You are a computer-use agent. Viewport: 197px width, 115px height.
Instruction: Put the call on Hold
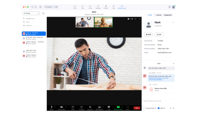point(73,108)
